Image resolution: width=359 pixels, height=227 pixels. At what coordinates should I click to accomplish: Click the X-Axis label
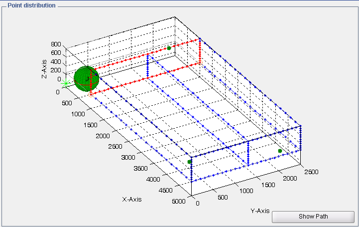(131, 199)
